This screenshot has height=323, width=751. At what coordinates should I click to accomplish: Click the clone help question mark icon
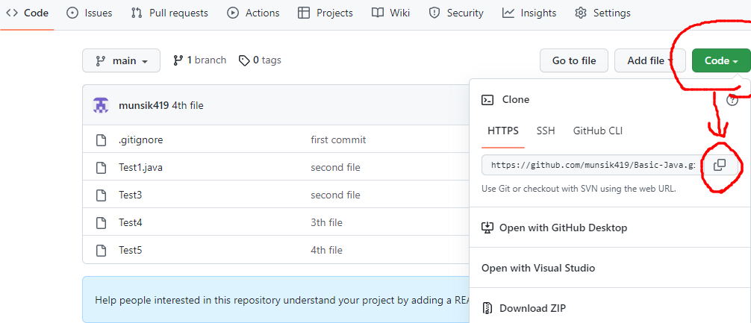[732, 100]
